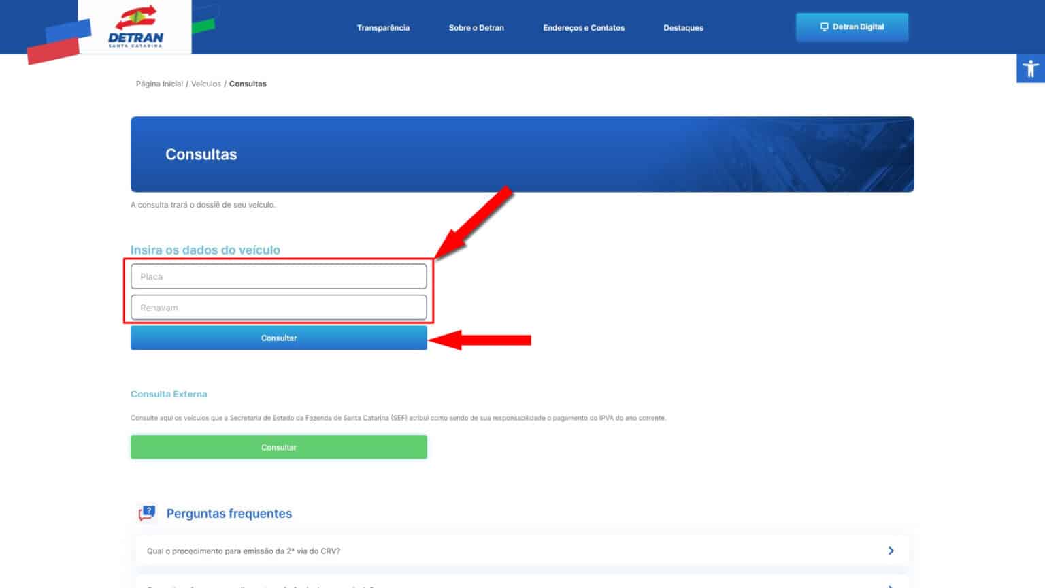This screenshot has width=1045, height=588.
Task: Go to Veículos breadcrumb
Action: [206, 84]
